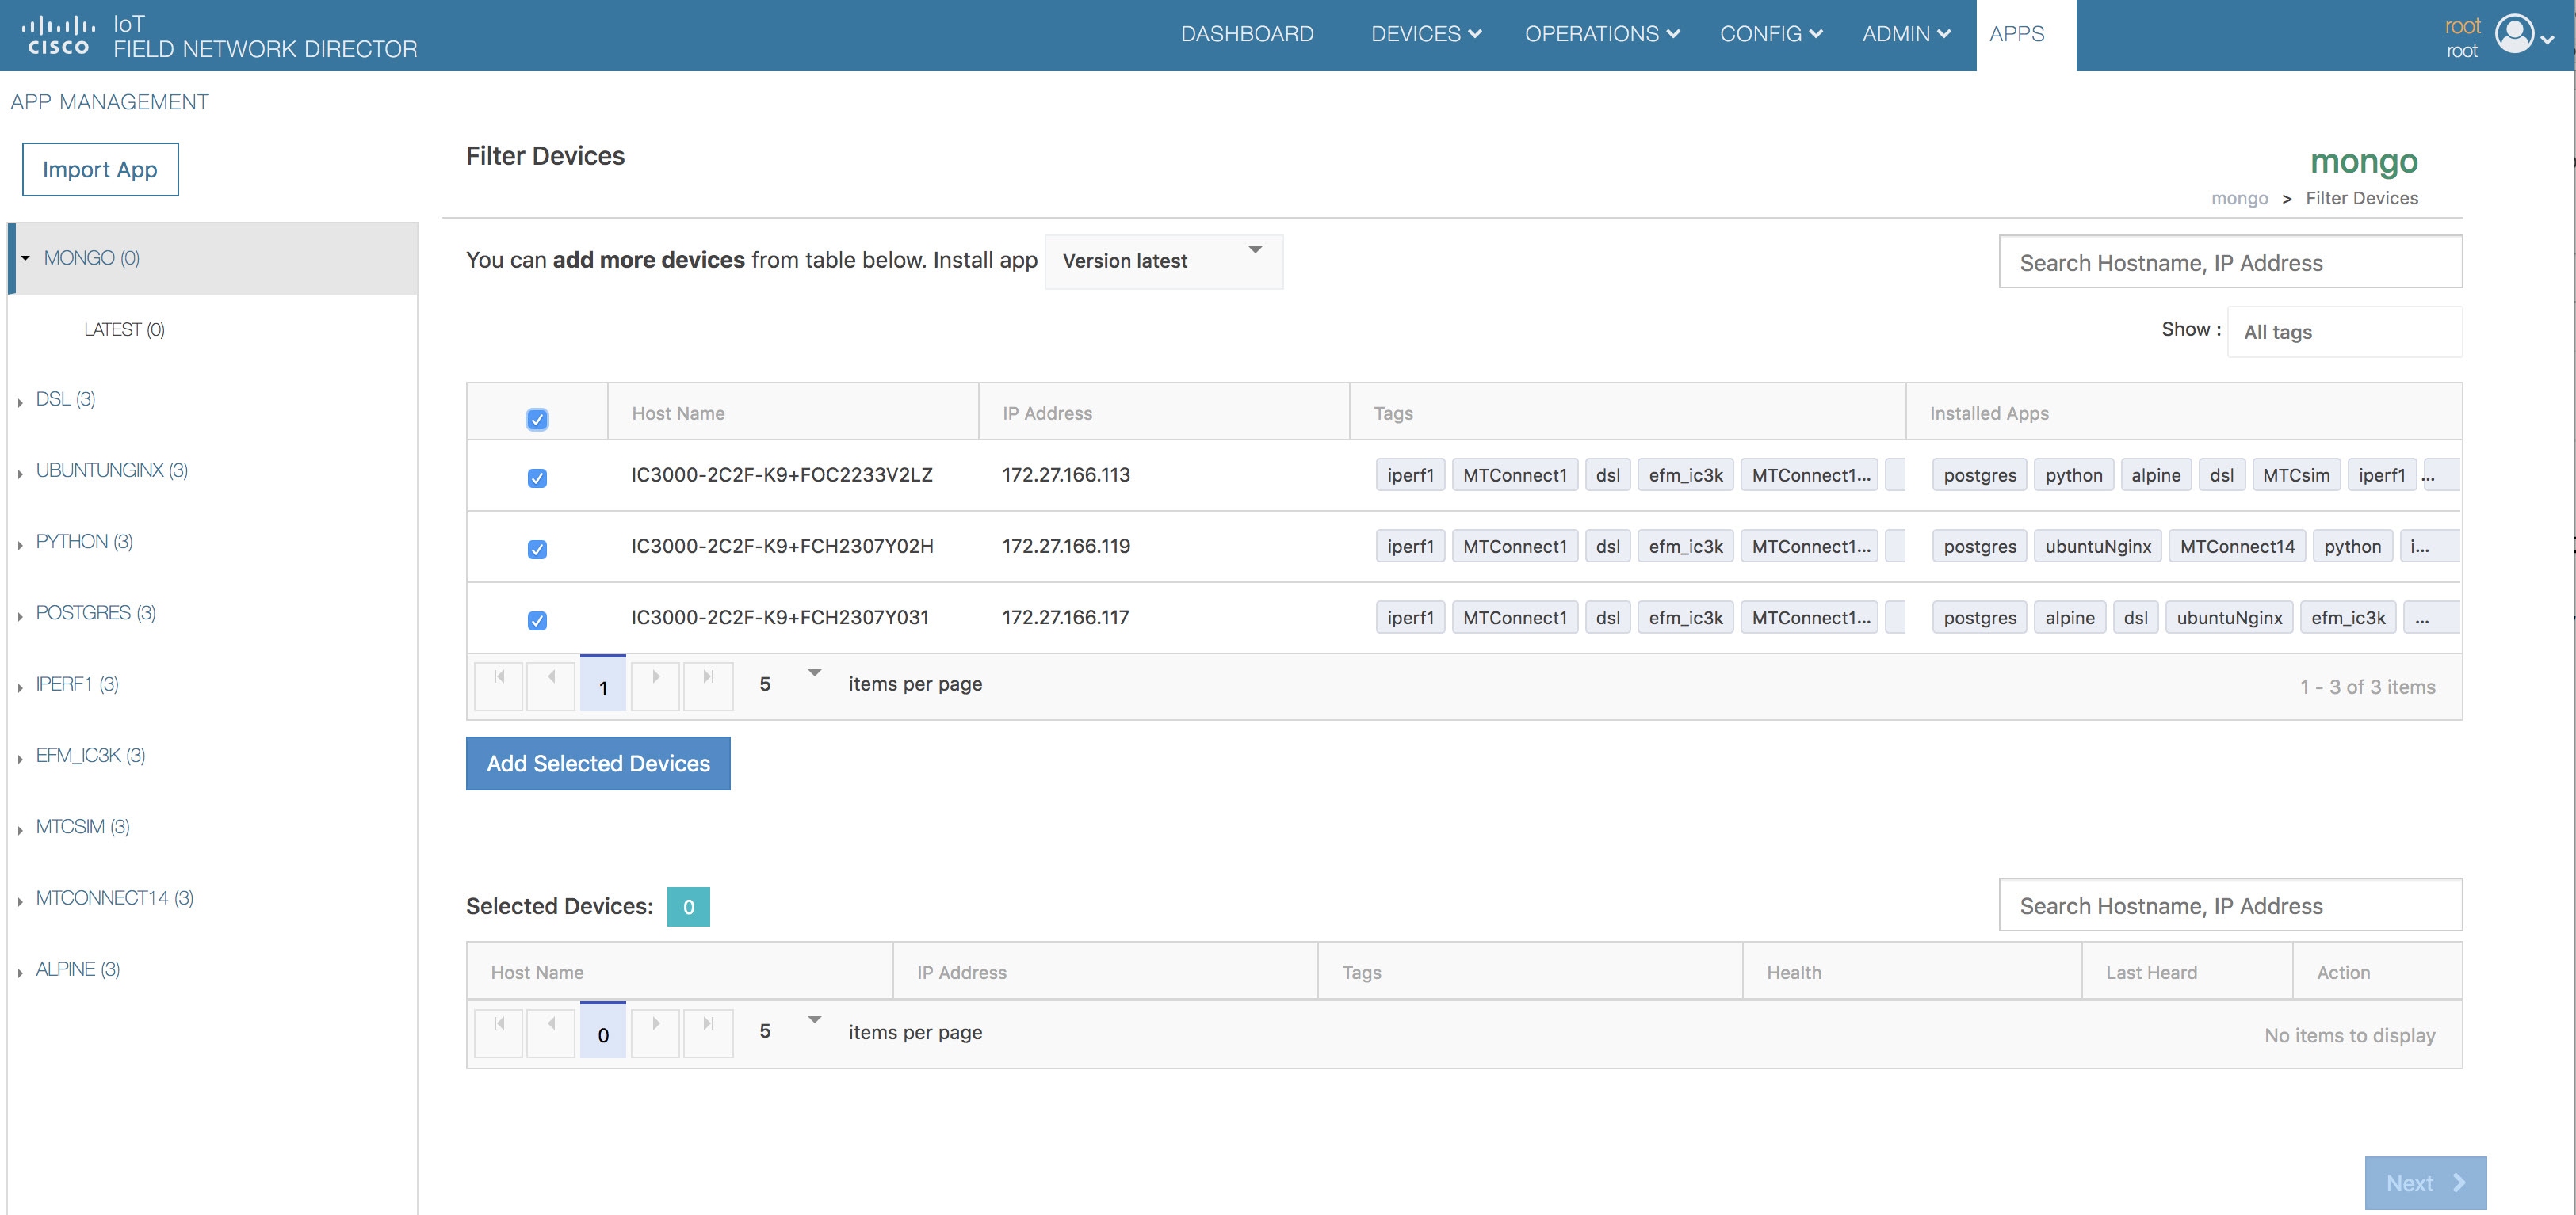
Task: Go to next page in Selected Devices pagination
Action: (x=655, y=1032)
